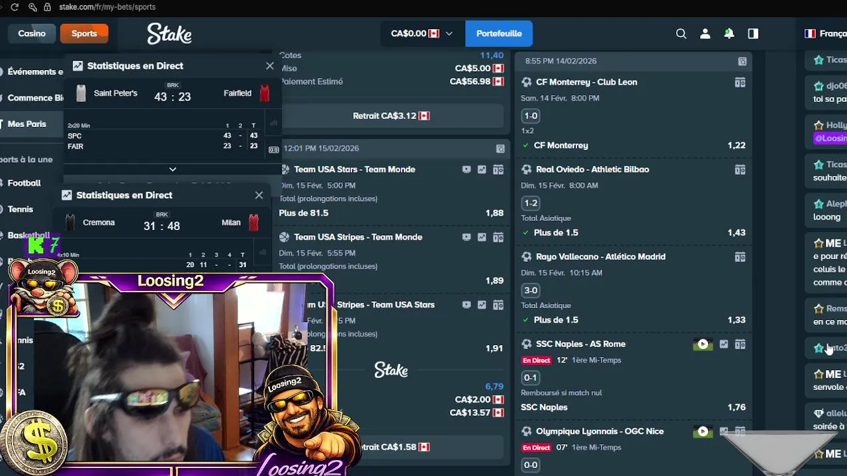
Task: Click the stake.com address bar
Action: (107, 7)
